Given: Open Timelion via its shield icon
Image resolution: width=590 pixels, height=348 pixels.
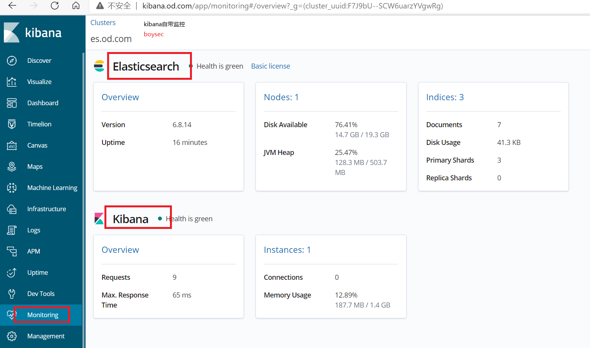Looking at the screenshot, I should click(12, 124).
